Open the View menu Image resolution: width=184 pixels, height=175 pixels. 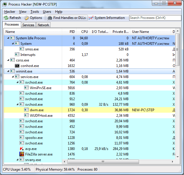click(23, 12)
